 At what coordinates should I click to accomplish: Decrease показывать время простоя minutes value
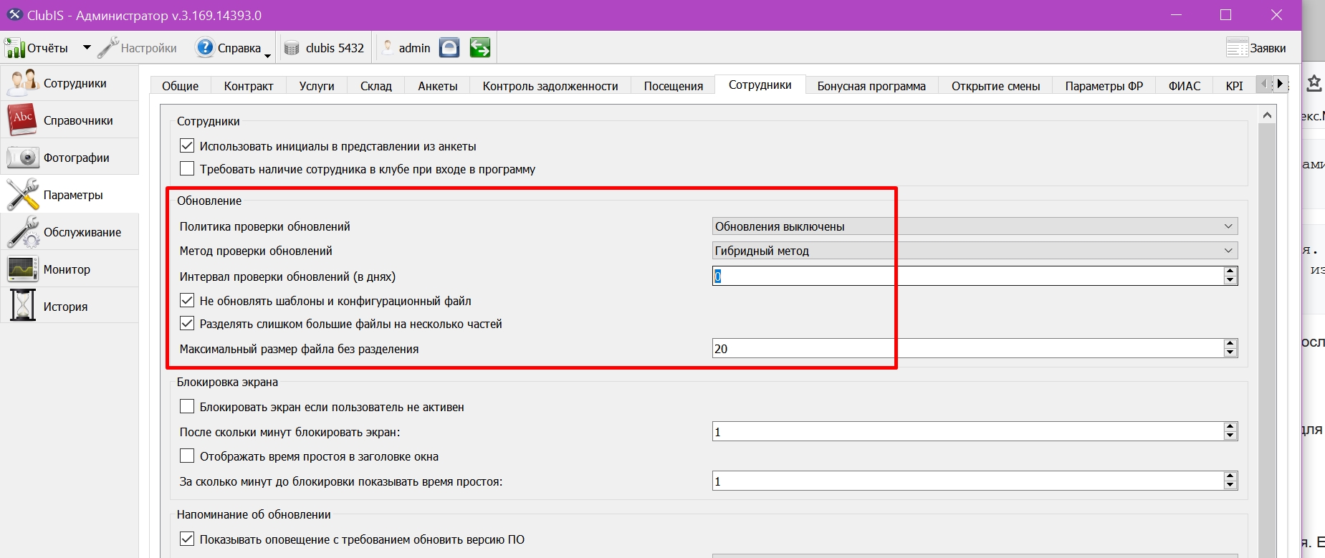click(x=1230, y=486)
